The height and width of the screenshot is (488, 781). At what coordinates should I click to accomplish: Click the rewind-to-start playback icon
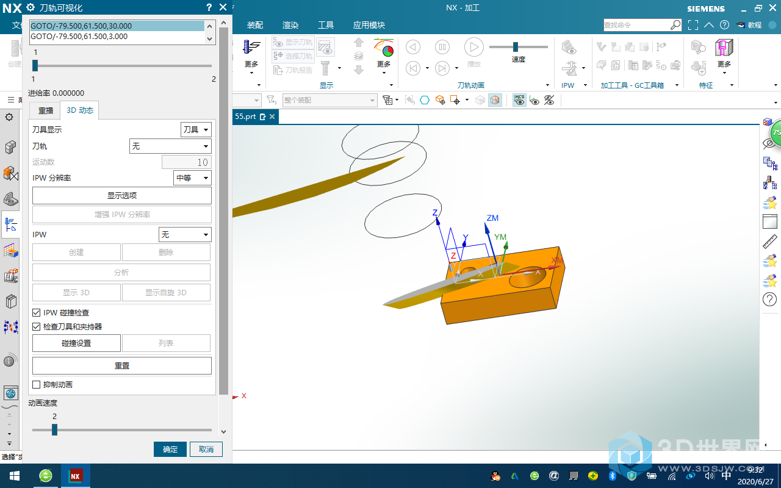413,68
